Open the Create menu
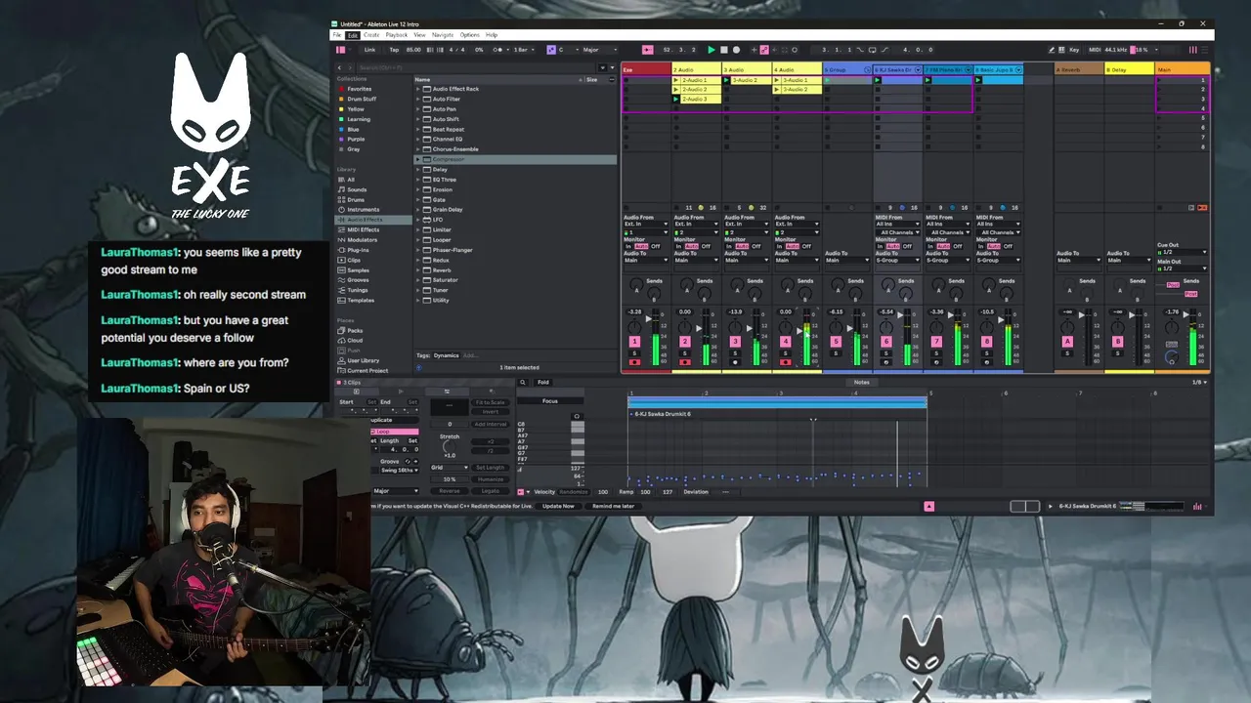 pyautogui.click(x=371, y=35)
